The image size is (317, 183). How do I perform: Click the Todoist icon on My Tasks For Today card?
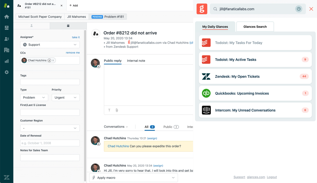pos(206,43)
